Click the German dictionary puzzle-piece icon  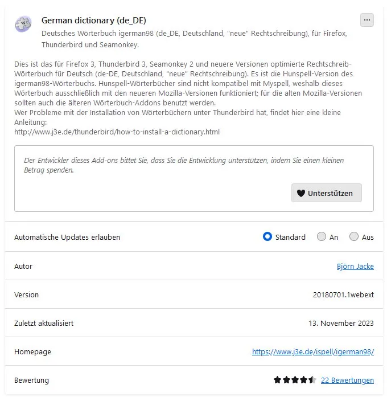(23, 24)
